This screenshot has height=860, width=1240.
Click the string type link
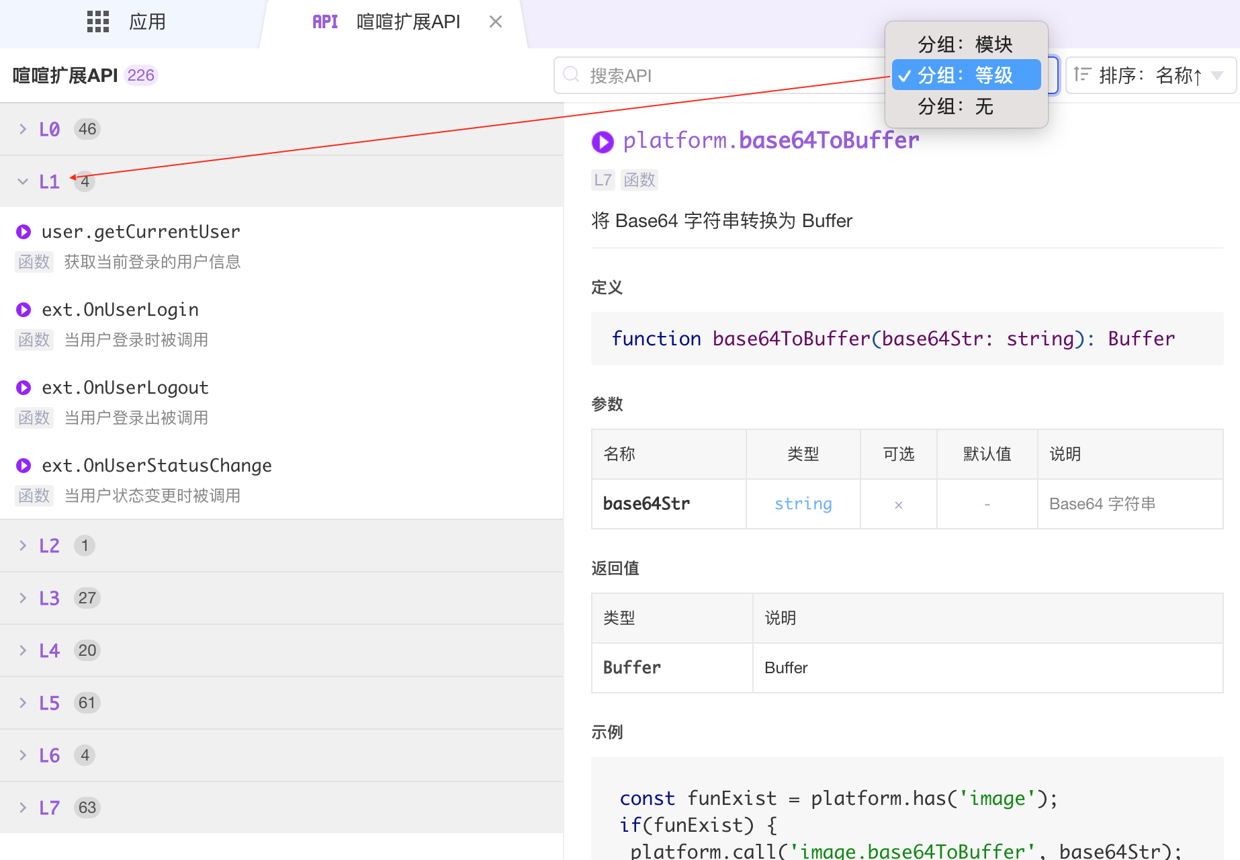[803, 504]
